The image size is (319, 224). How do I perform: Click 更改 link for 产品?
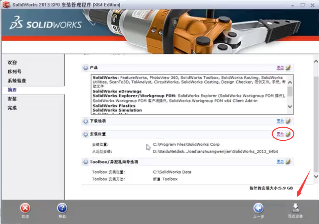(280, 68)
